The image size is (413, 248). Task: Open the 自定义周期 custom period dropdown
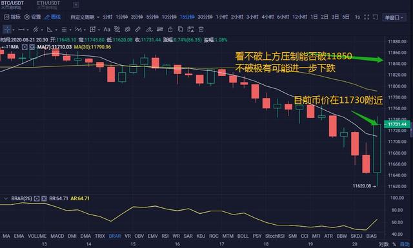(x=85, y=17)
